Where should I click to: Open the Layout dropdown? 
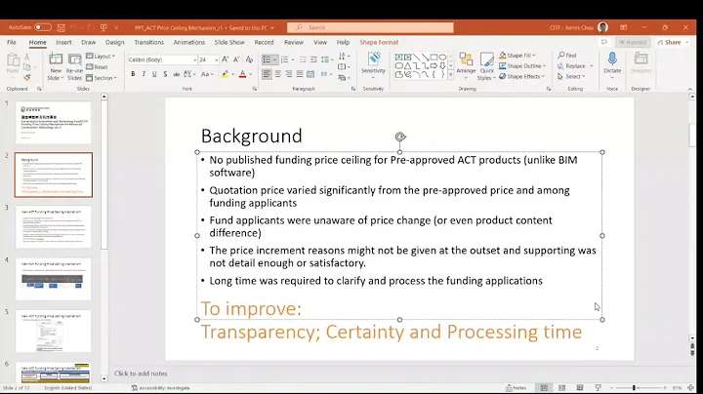pyautogui.click(x=101, y=56)
